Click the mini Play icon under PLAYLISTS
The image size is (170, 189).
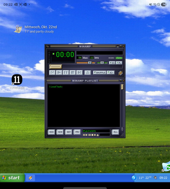click(87, 135)
